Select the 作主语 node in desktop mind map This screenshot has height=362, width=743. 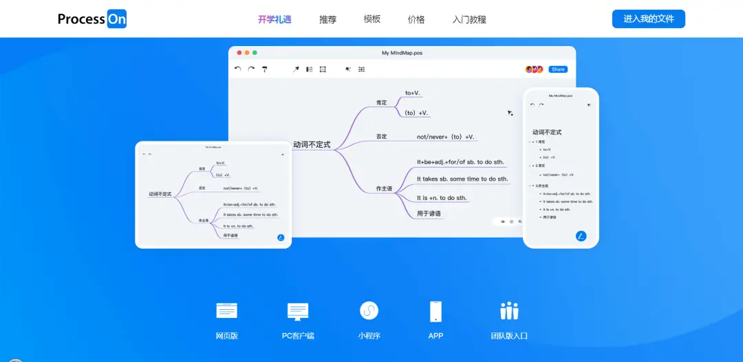pyautogui.click(x=385, y=188)
